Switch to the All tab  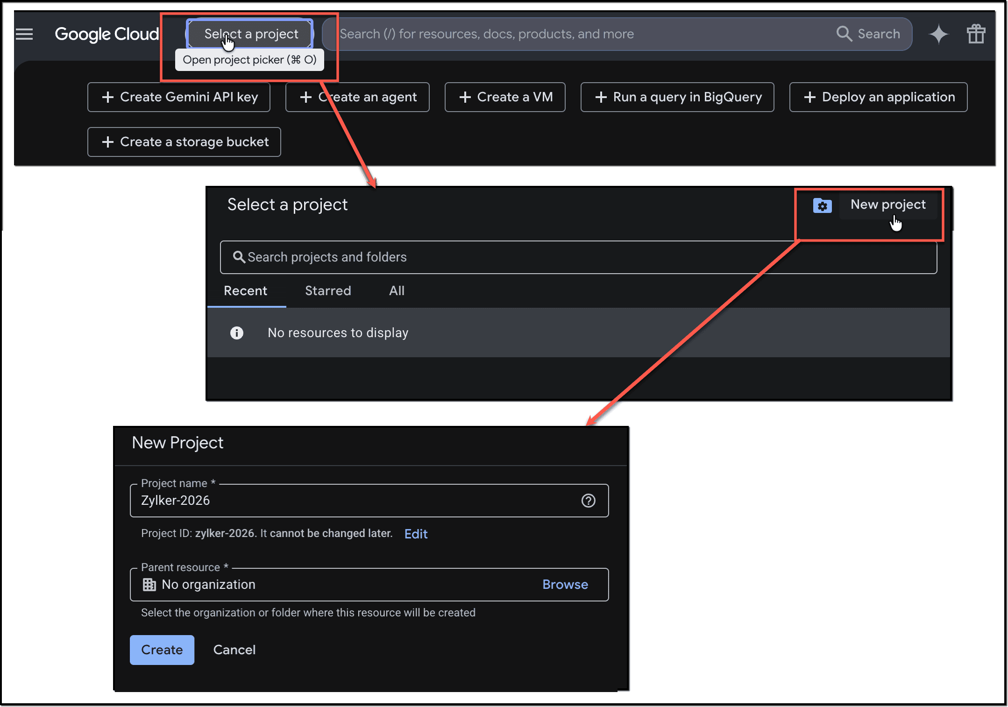click(x=397, y=291)
